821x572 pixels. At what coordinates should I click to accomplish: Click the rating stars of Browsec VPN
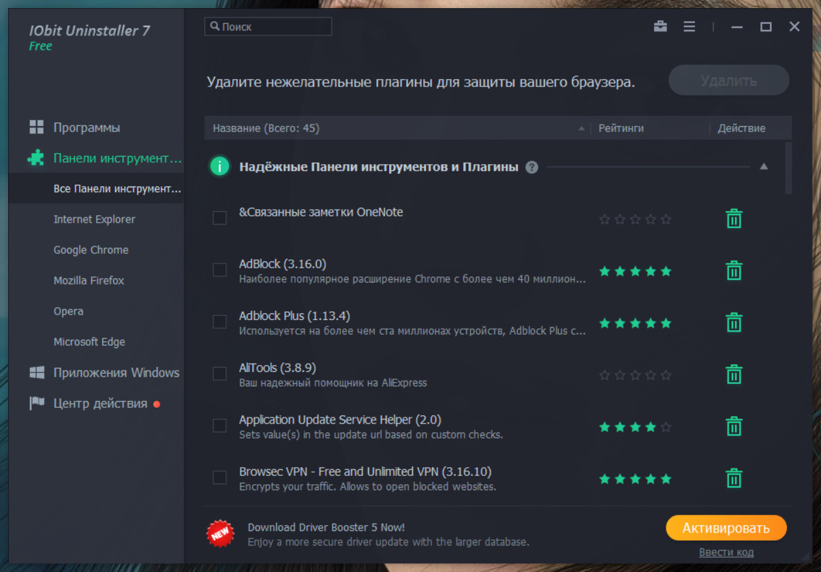(x=635, y=479)
